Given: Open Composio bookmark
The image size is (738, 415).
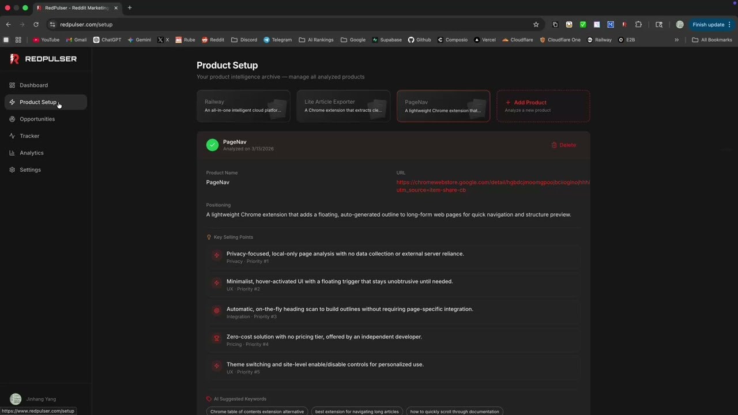Looking at the screenshot, I should point(453,40).
